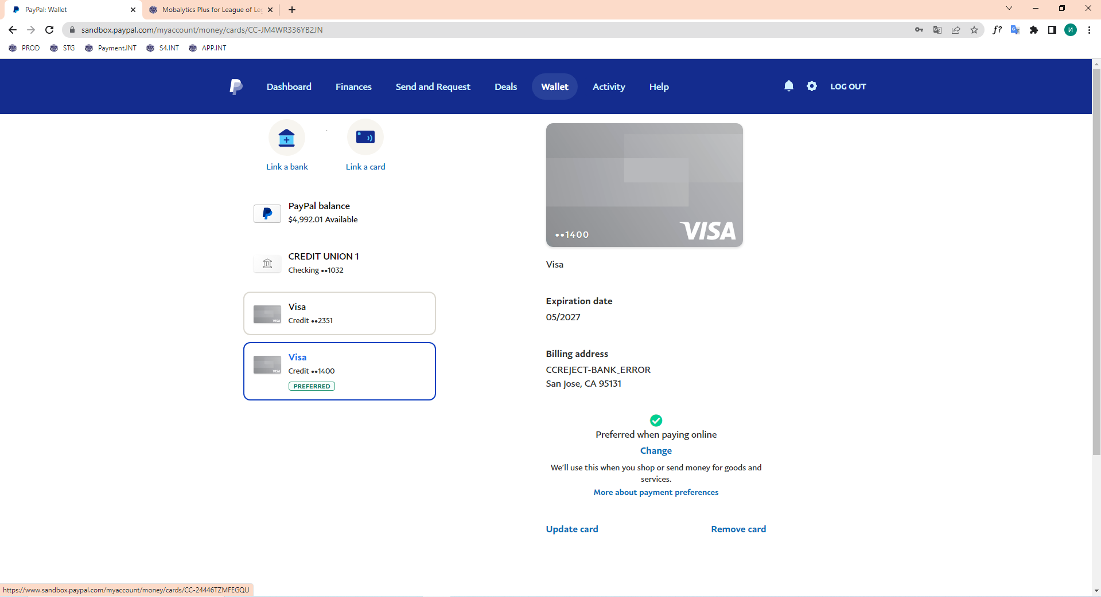Bookmark this page with the star icon
The image size is (1101, 597).
click(x=974, y=30)
